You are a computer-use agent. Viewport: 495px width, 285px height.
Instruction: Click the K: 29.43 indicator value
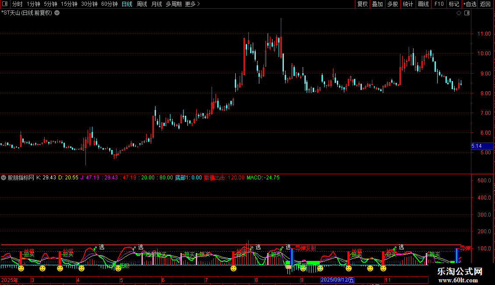pyautogui.click(x=46, y=178)
